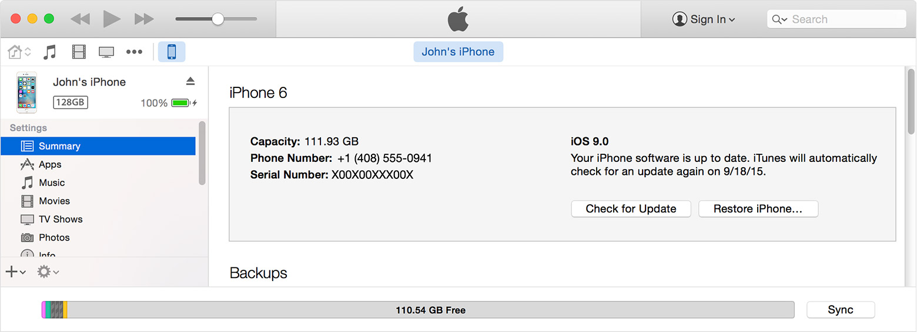Click the 110.54 GB Free label

pyautogui.click(x=430, y=310)
